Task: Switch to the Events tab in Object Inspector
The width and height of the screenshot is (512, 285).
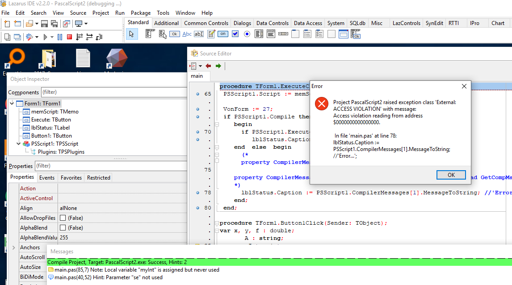Action: tap(47, 178)
